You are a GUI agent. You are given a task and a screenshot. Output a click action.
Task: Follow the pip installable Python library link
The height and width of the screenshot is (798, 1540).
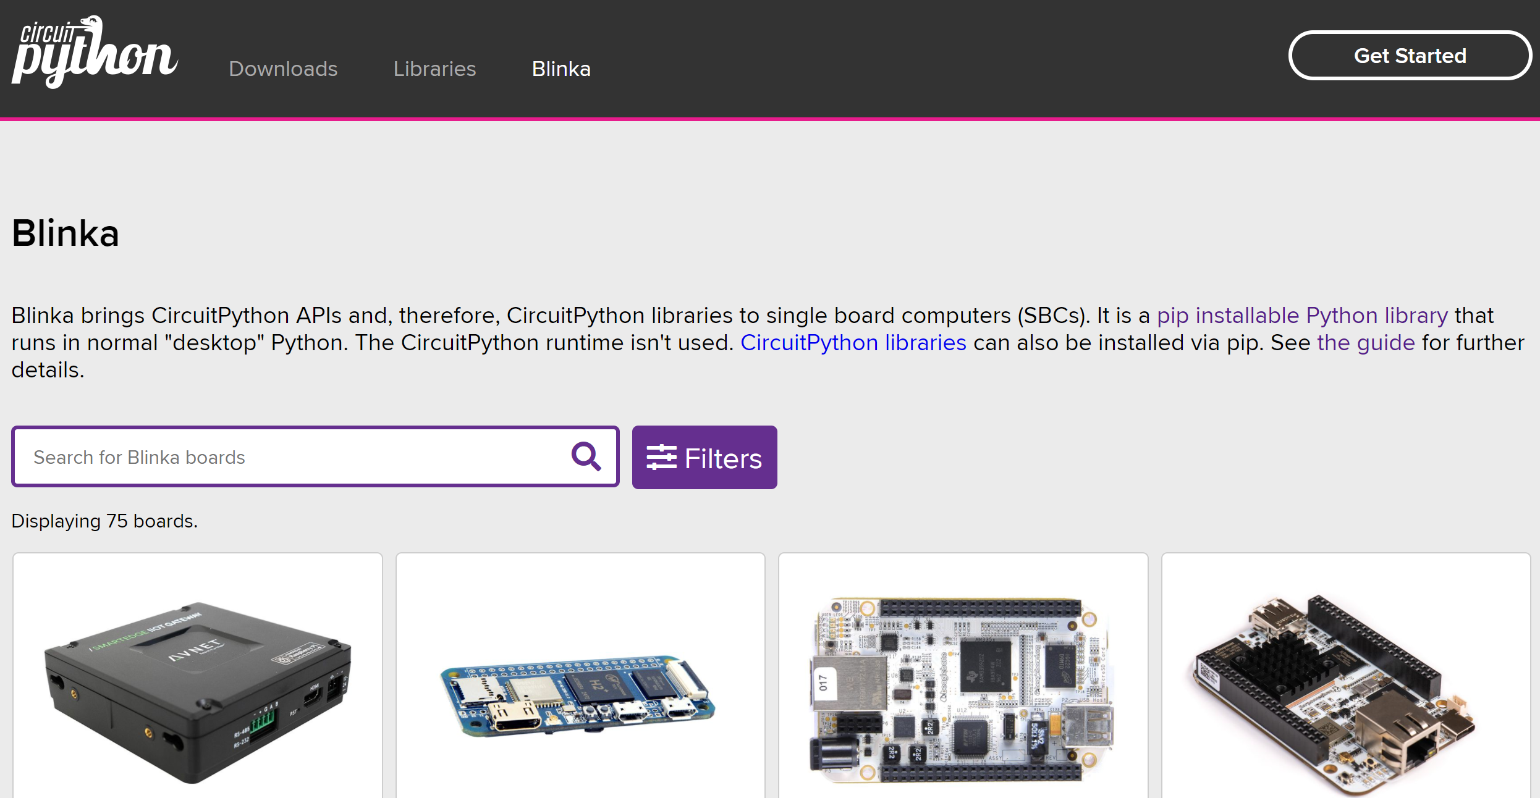point(1302,316)
